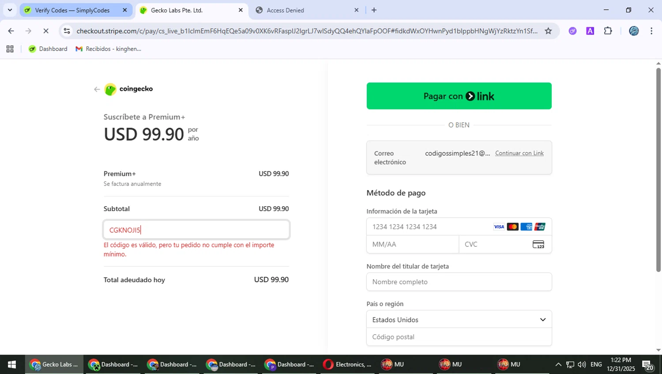The width and height of the screenshot is (662, 374).
Task: Open the purple round extension icon
Action: point(572,31)
